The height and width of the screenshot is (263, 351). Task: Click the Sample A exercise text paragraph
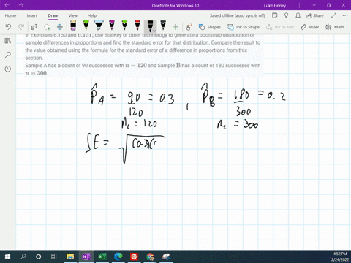tap(143, 69)
